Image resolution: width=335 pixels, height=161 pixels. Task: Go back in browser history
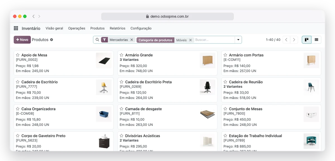click(x=33, y=16)
